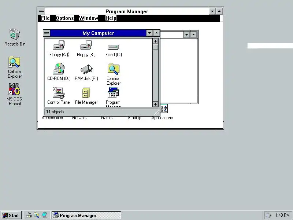Click the scrollbar thumb in My Computer window
The height and width of the screenshot is (220, 293).
click(155, 47)
